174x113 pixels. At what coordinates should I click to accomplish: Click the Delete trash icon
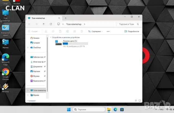(82, 32)
